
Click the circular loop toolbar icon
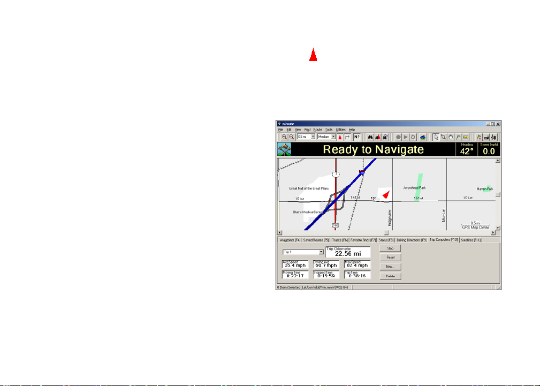pyautogui.click(x=413, y=137)
